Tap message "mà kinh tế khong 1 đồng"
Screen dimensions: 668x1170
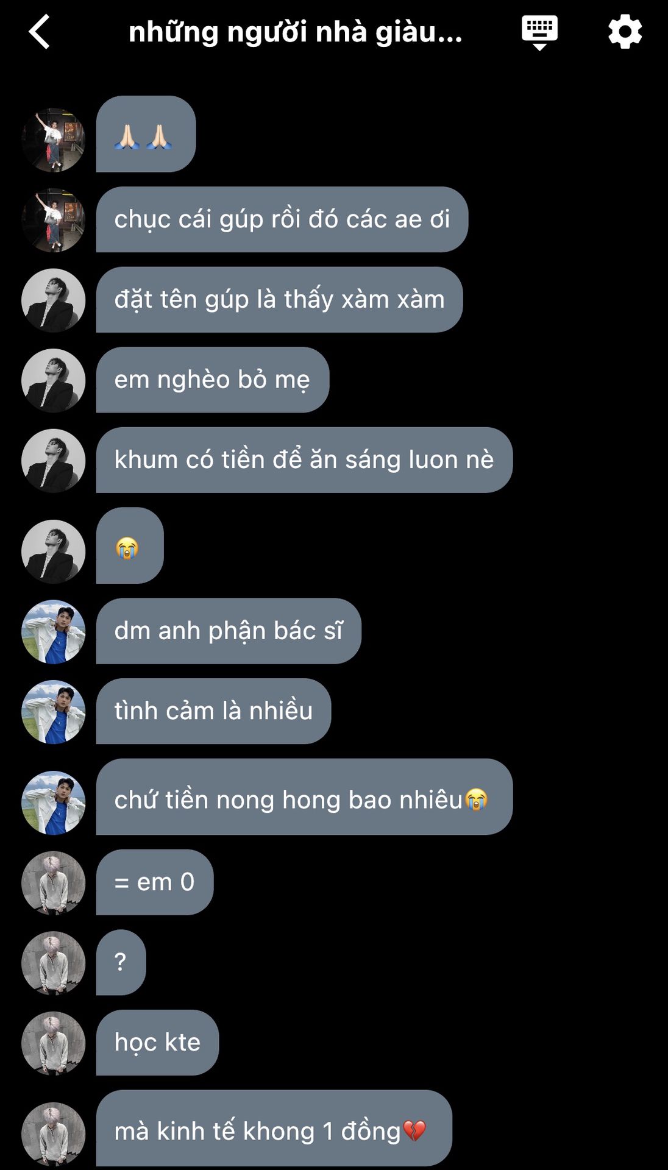274,1129
